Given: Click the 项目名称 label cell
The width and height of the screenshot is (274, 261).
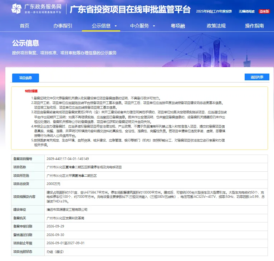Looking at the screenshot, I should tap(28, 167).
